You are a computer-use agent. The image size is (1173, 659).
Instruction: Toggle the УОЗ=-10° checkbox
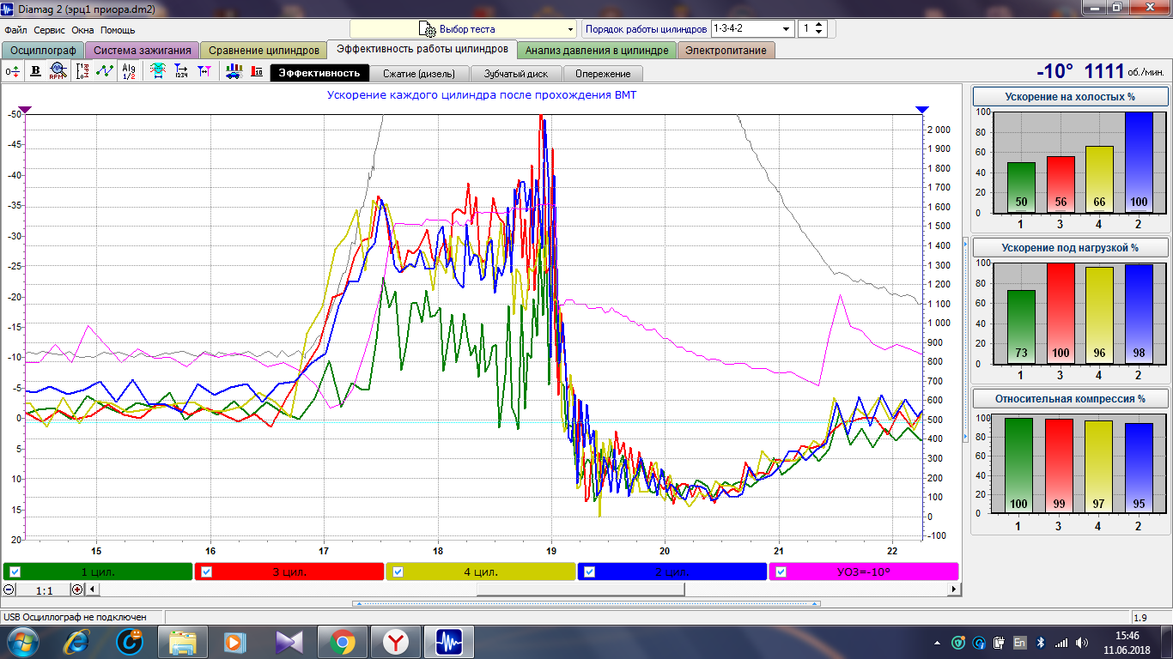coord(781,571)
